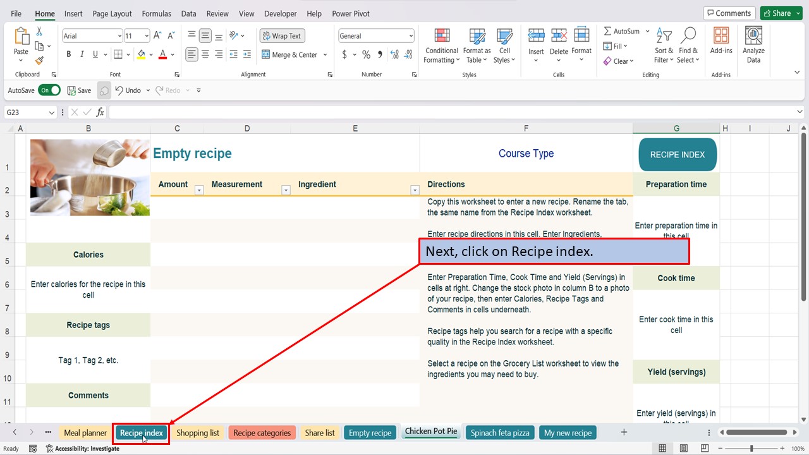The width and height of the screenshot is (809, 455).
Task: Open the filter arrow on Ingredient column
Action: pyautogui.click(x=415, y=191)
